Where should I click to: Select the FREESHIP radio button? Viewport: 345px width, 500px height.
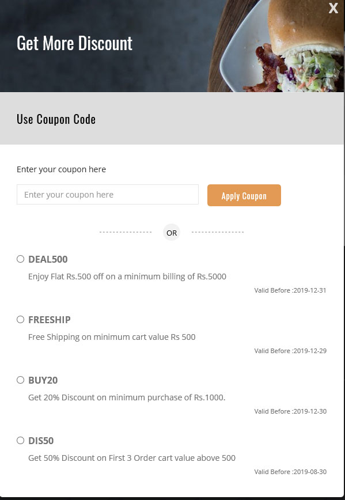[20, 320]
